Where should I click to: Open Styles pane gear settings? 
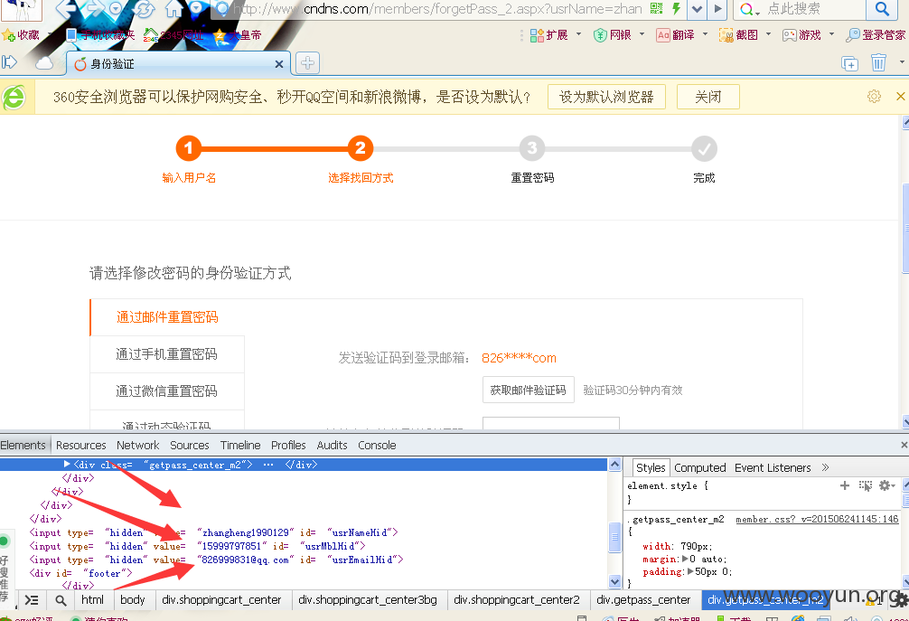point(886,485)
